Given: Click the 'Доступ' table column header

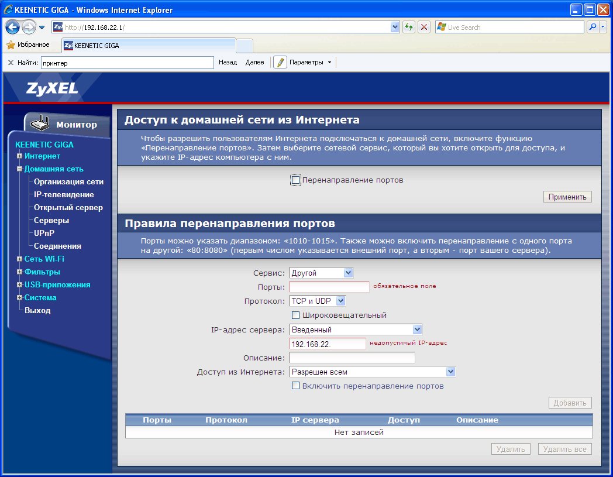Looking at the screenshot, I should tap(404, 420).
